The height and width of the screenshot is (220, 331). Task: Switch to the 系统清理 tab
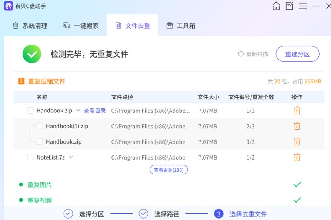30,26
